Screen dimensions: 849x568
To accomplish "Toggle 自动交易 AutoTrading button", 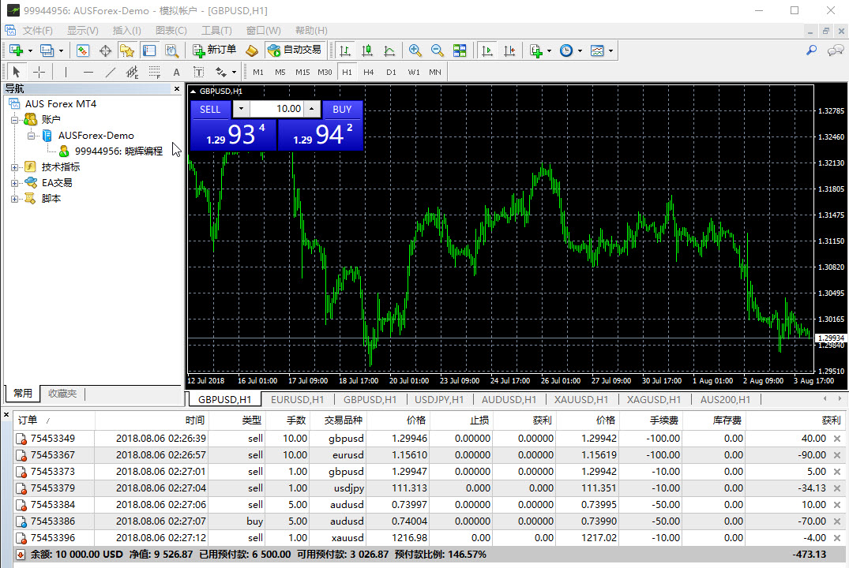I will click(294, 50).
